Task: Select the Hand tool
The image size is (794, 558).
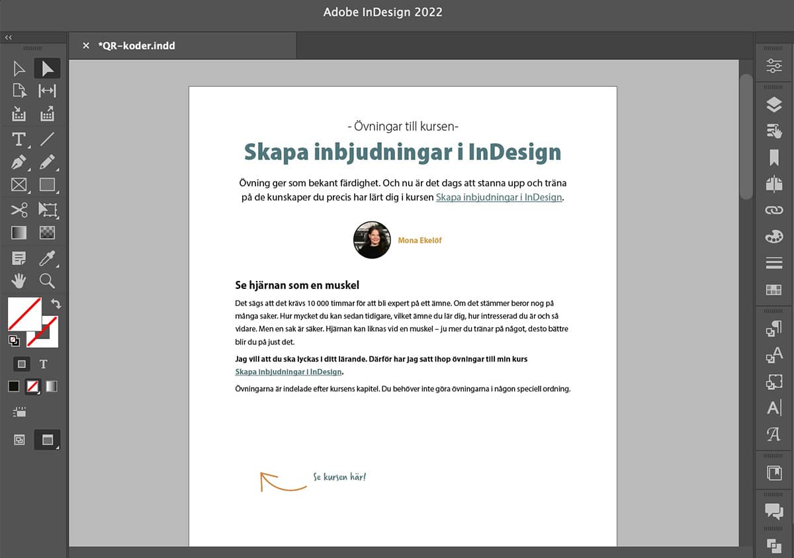Action: coord(19,280)
